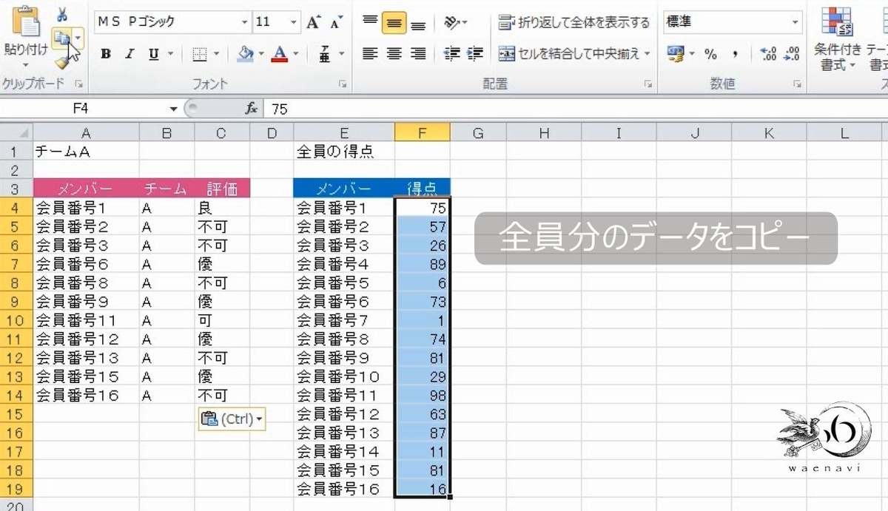888x511 pixels.
Task: Click the Font Color letter A icon
Action: 279,54
